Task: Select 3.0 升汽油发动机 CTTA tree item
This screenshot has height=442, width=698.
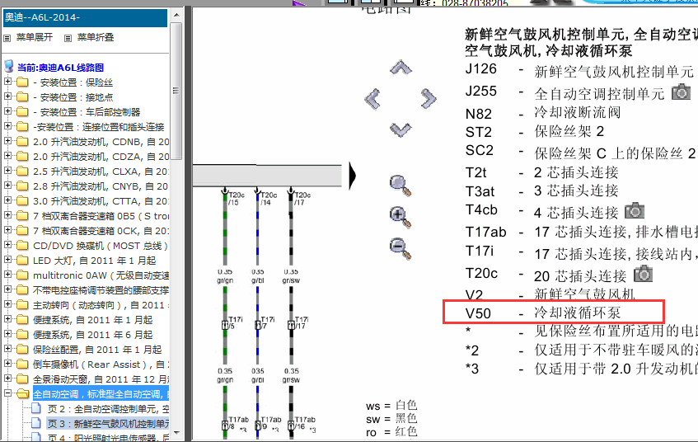Action: coord(101,201)
